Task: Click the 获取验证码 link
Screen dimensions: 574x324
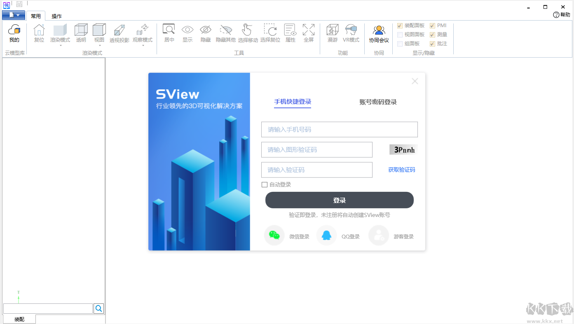Action: pyautogui.click(x=401, y=170)
